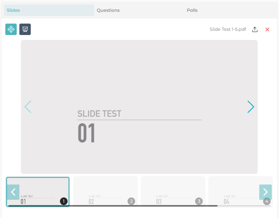Click the thumbnail strip scrollbar thumb

(x=114, y=206)
